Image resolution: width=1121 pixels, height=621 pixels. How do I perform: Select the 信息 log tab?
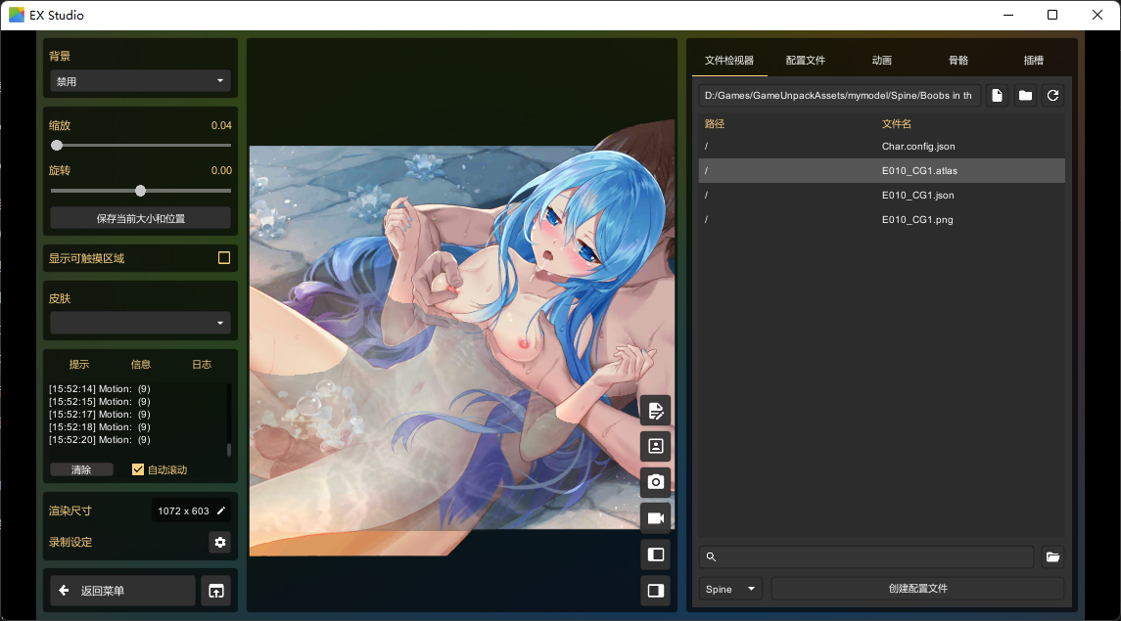pyautogui.click(x=141, y=365)
